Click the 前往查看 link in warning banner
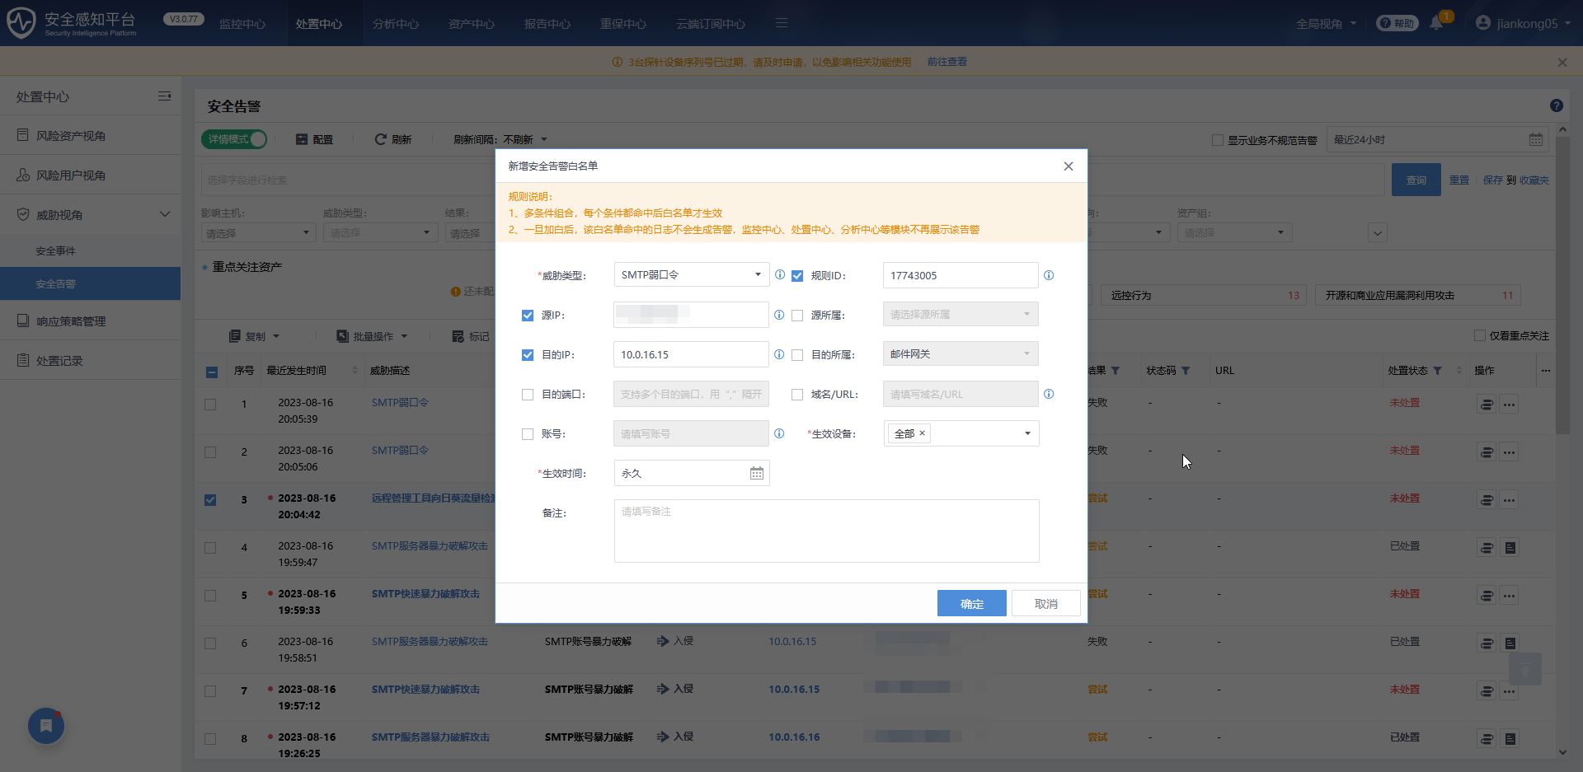 coord(947,62)
